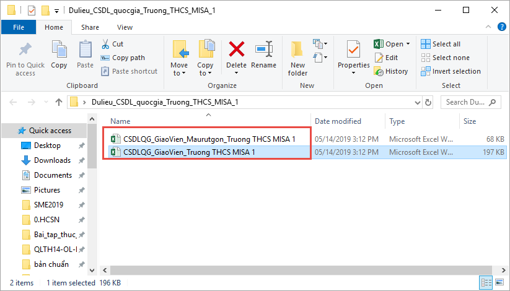
Task: Open Downloads in navigation pane
Action: point(53,160)
